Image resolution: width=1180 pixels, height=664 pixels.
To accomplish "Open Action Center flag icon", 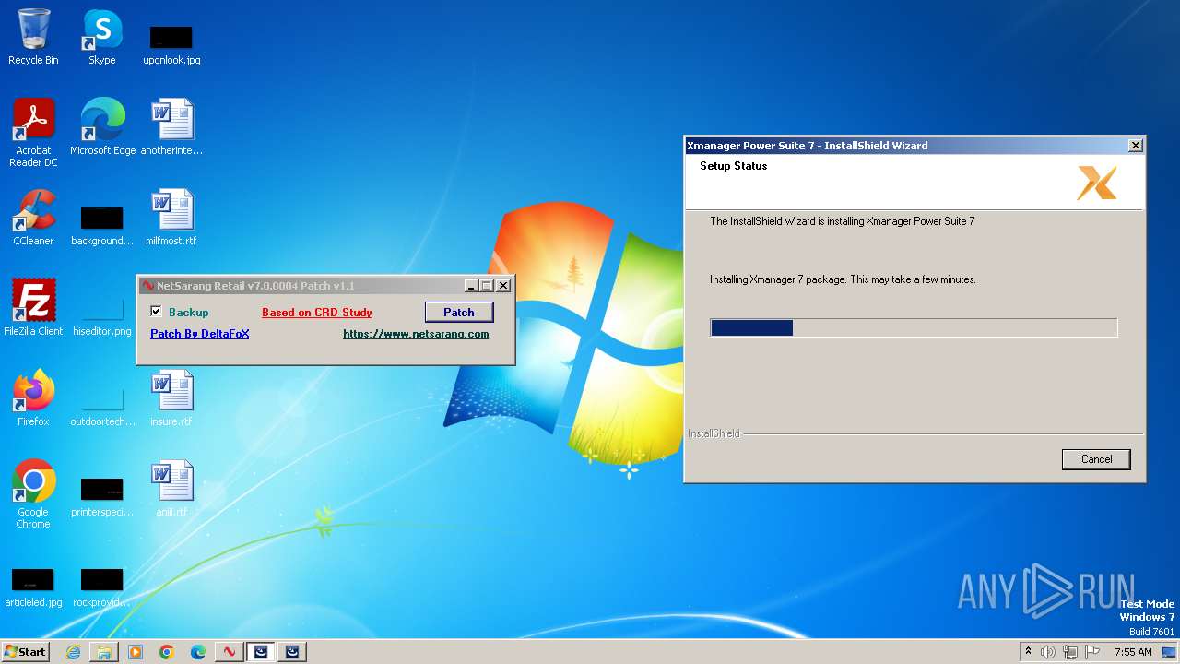I will tap(1093, 652).
